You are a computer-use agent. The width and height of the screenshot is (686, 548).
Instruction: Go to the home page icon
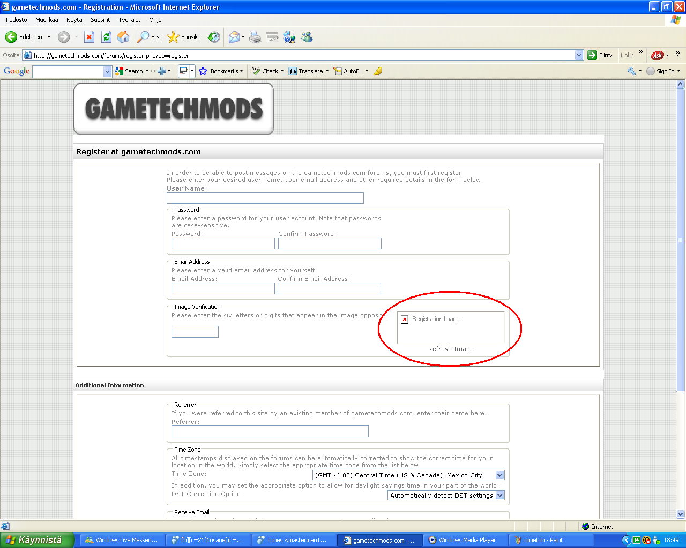(x=123, y=37)
